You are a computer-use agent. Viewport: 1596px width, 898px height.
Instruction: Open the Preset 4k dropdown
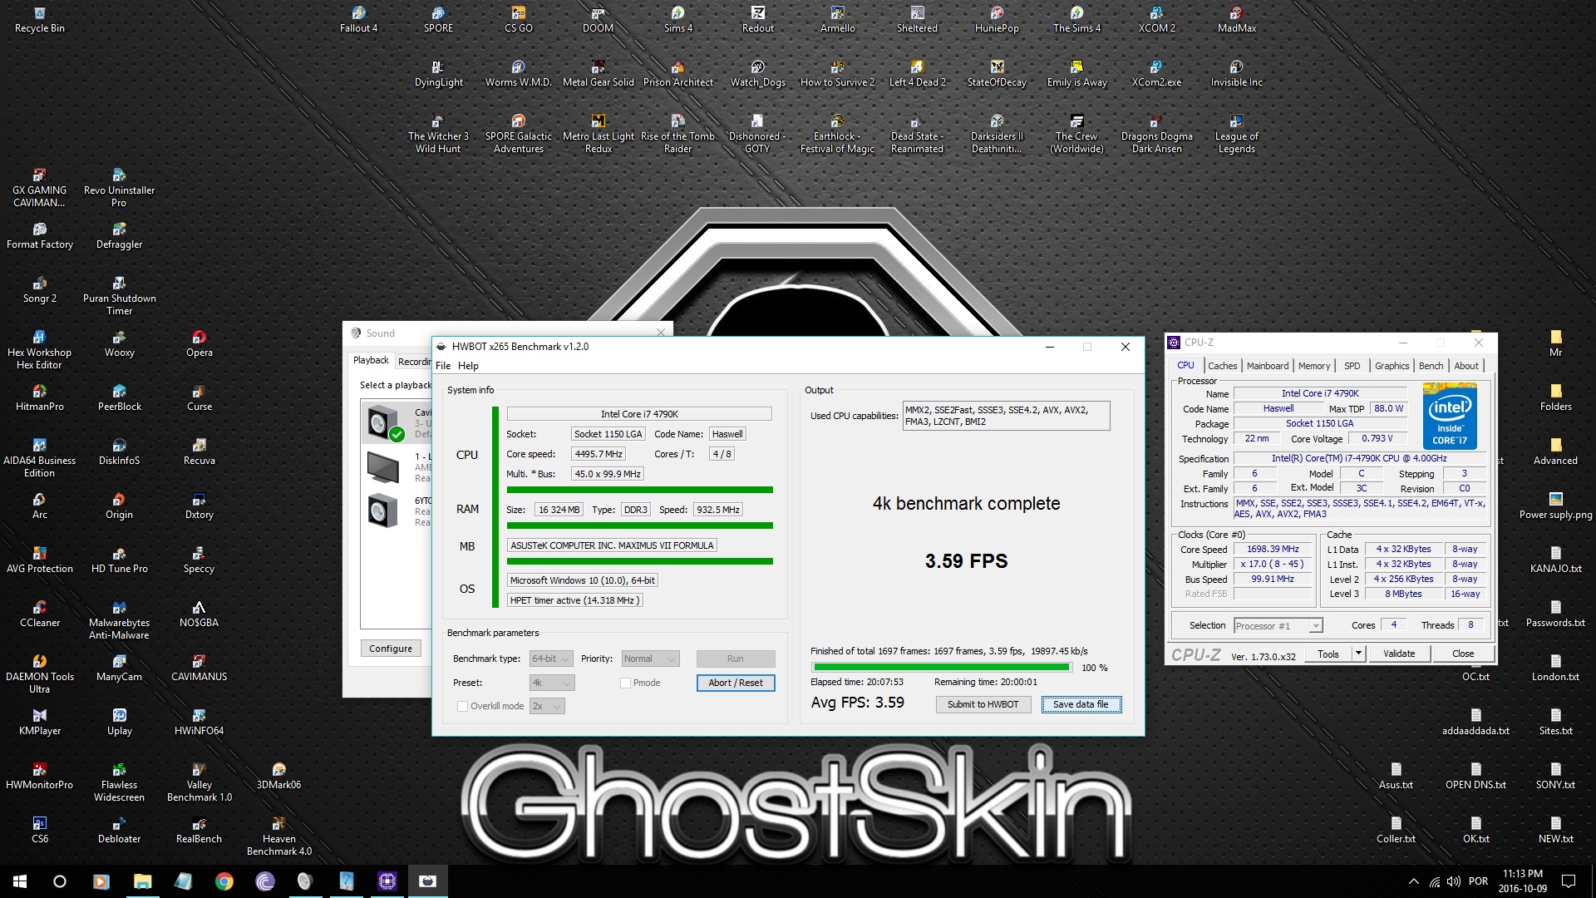(552, 683)
